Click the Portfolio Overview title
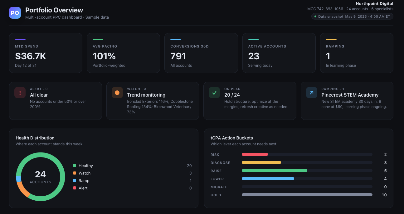The image size is (404, 214). tap(54, 10)
